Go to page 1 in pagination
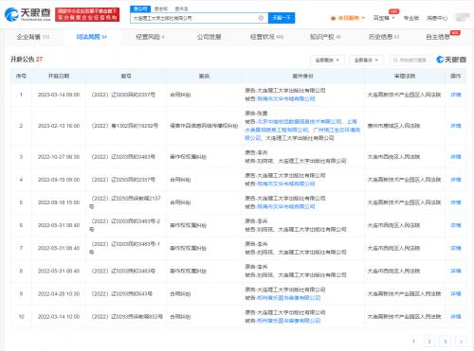The image size is (474, 351). coord(413,342)
